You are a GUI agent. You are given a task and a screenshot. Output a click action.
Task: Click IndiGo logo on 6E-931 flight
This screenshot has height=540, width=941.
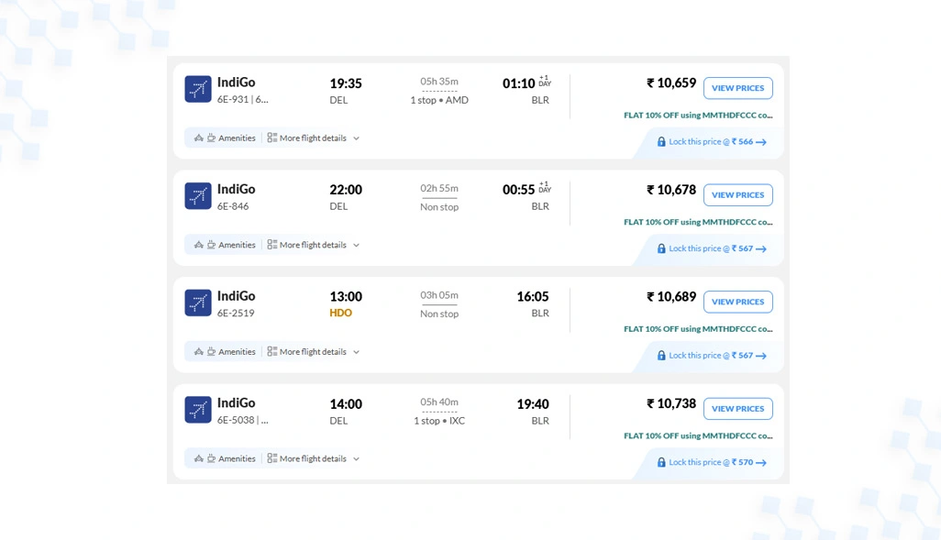click(x=197, y=89)
